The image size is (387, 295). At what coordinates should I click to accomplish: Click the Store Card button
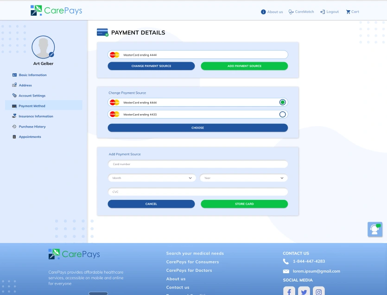[x=244, y=204]
